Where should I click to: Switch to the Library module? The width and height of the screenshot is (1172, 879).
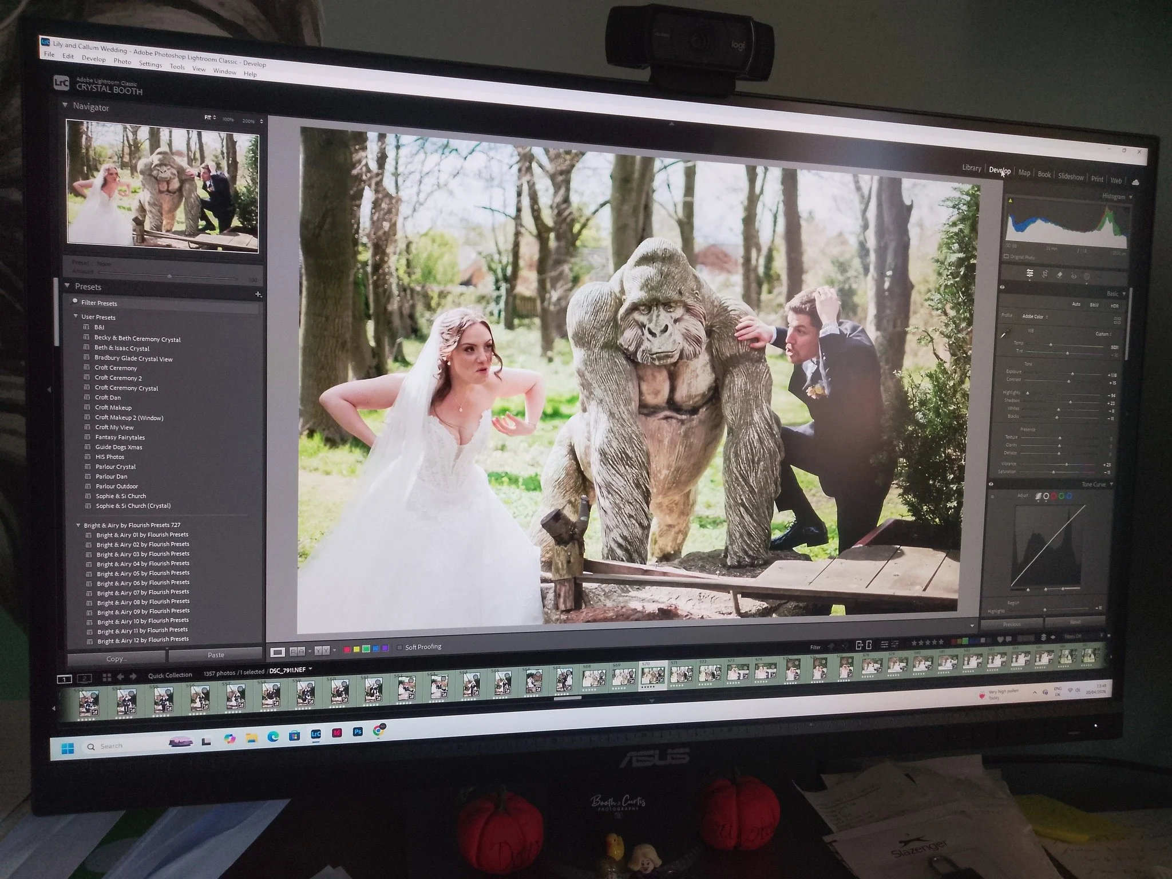(971, 169)
